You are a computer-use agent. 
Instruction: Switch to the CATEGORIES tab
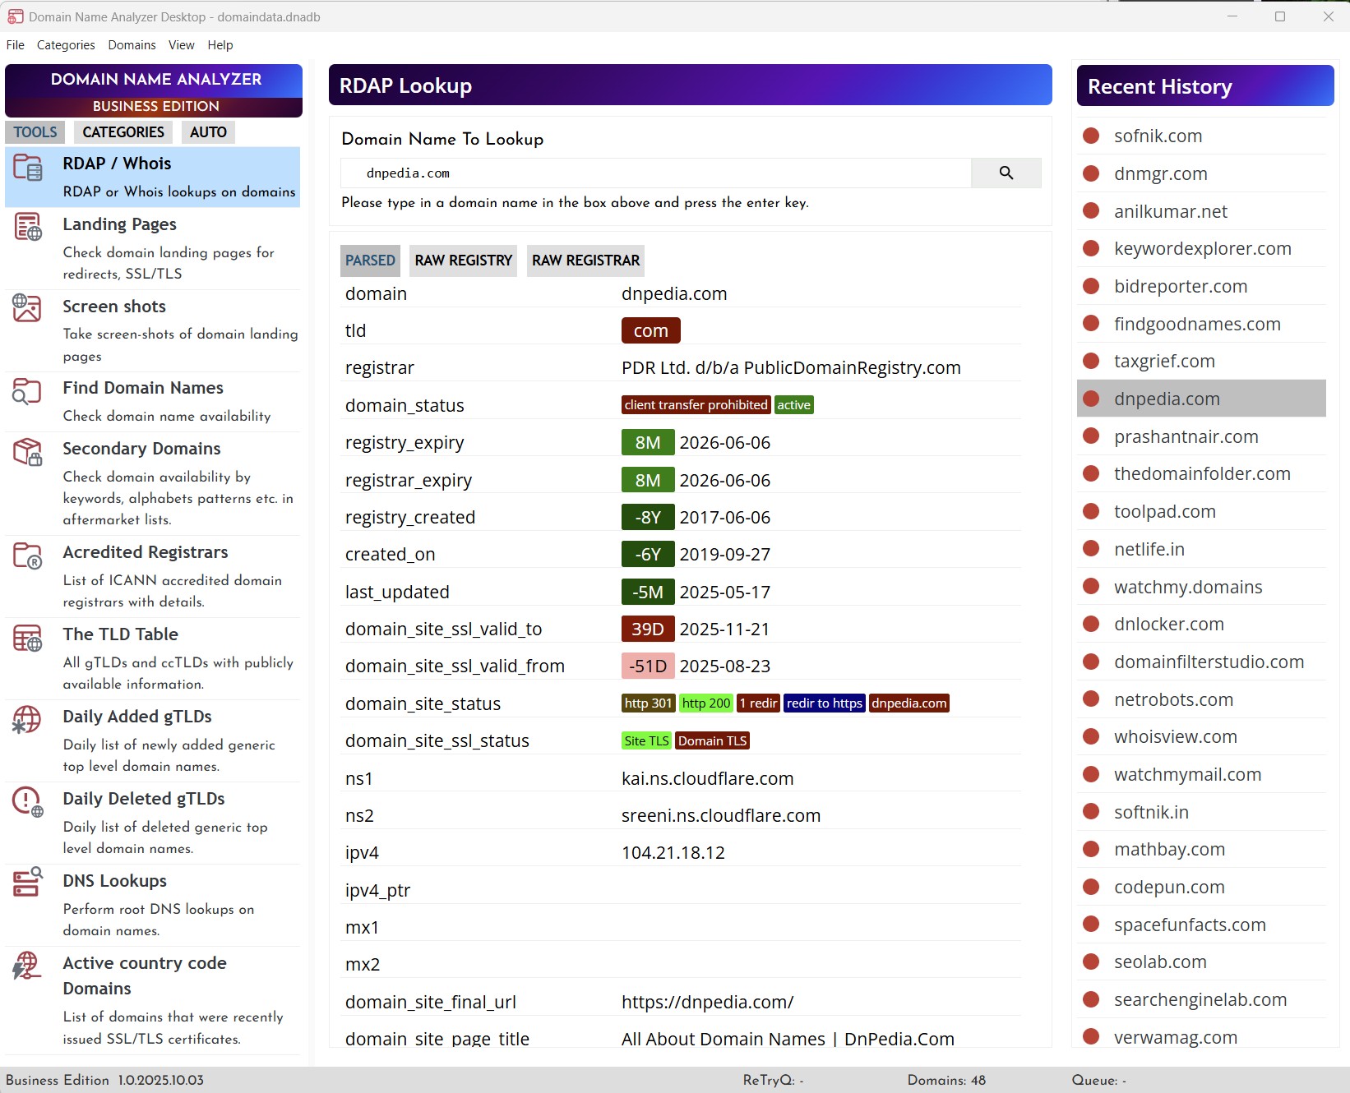[123, 132]
